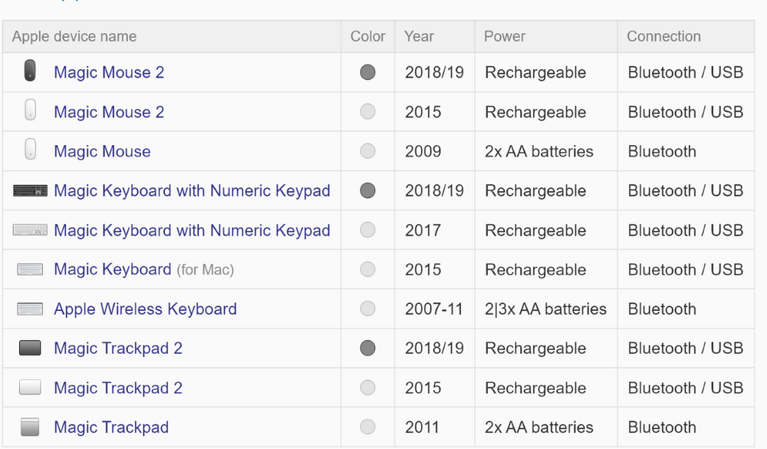Click the white Magic Trackpad 2 icon

coord(30,388)
